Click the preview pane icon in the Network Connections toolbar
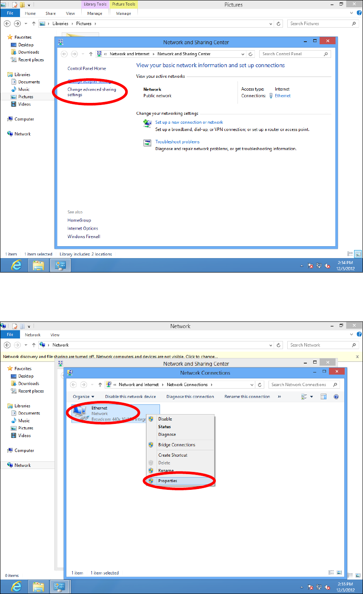This screenshot has height=594, width=363. (x=323, y=396)
